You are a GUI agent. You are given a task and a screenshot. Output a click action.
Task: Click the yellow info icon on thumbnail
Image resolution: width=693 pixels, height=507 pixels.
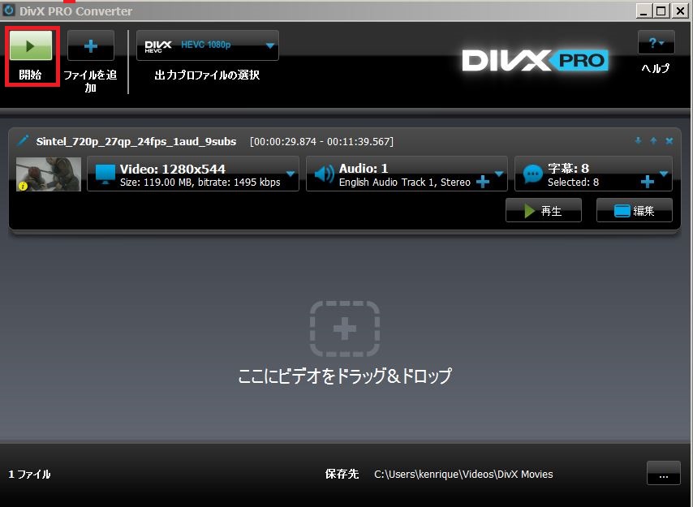pos(23,186)
